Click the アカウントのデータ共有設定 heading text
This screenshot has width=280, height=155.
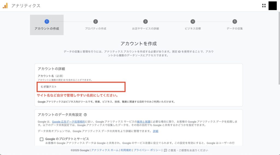[60, 115]
